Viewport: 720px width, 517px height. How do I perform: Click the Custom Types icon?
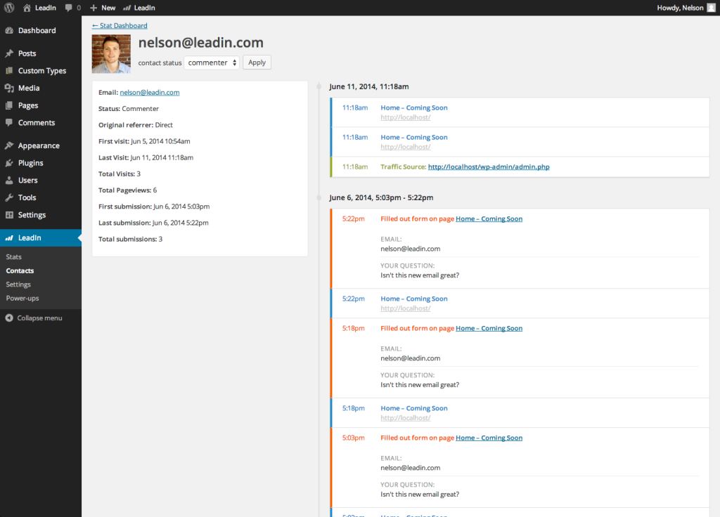[x=9, y=71]
